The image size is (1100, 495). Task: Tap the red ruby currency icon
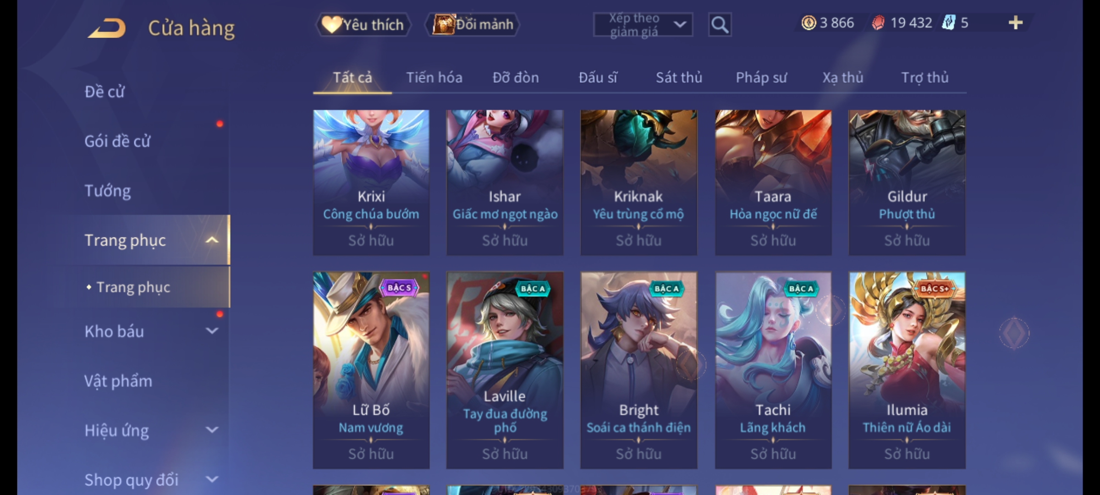tap(878, 23)
